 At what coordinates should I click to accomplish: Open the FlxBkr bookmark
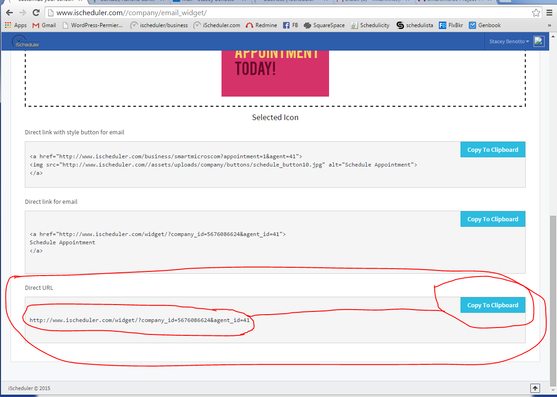tap(451, 25)
